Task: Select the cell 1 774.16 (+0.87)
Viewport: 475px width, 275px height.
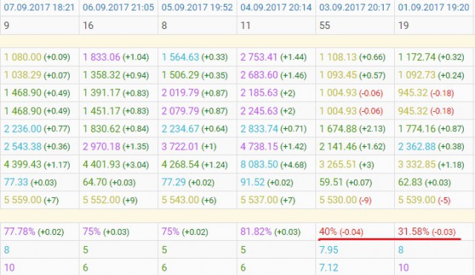Action: click(x=434, y=128)
